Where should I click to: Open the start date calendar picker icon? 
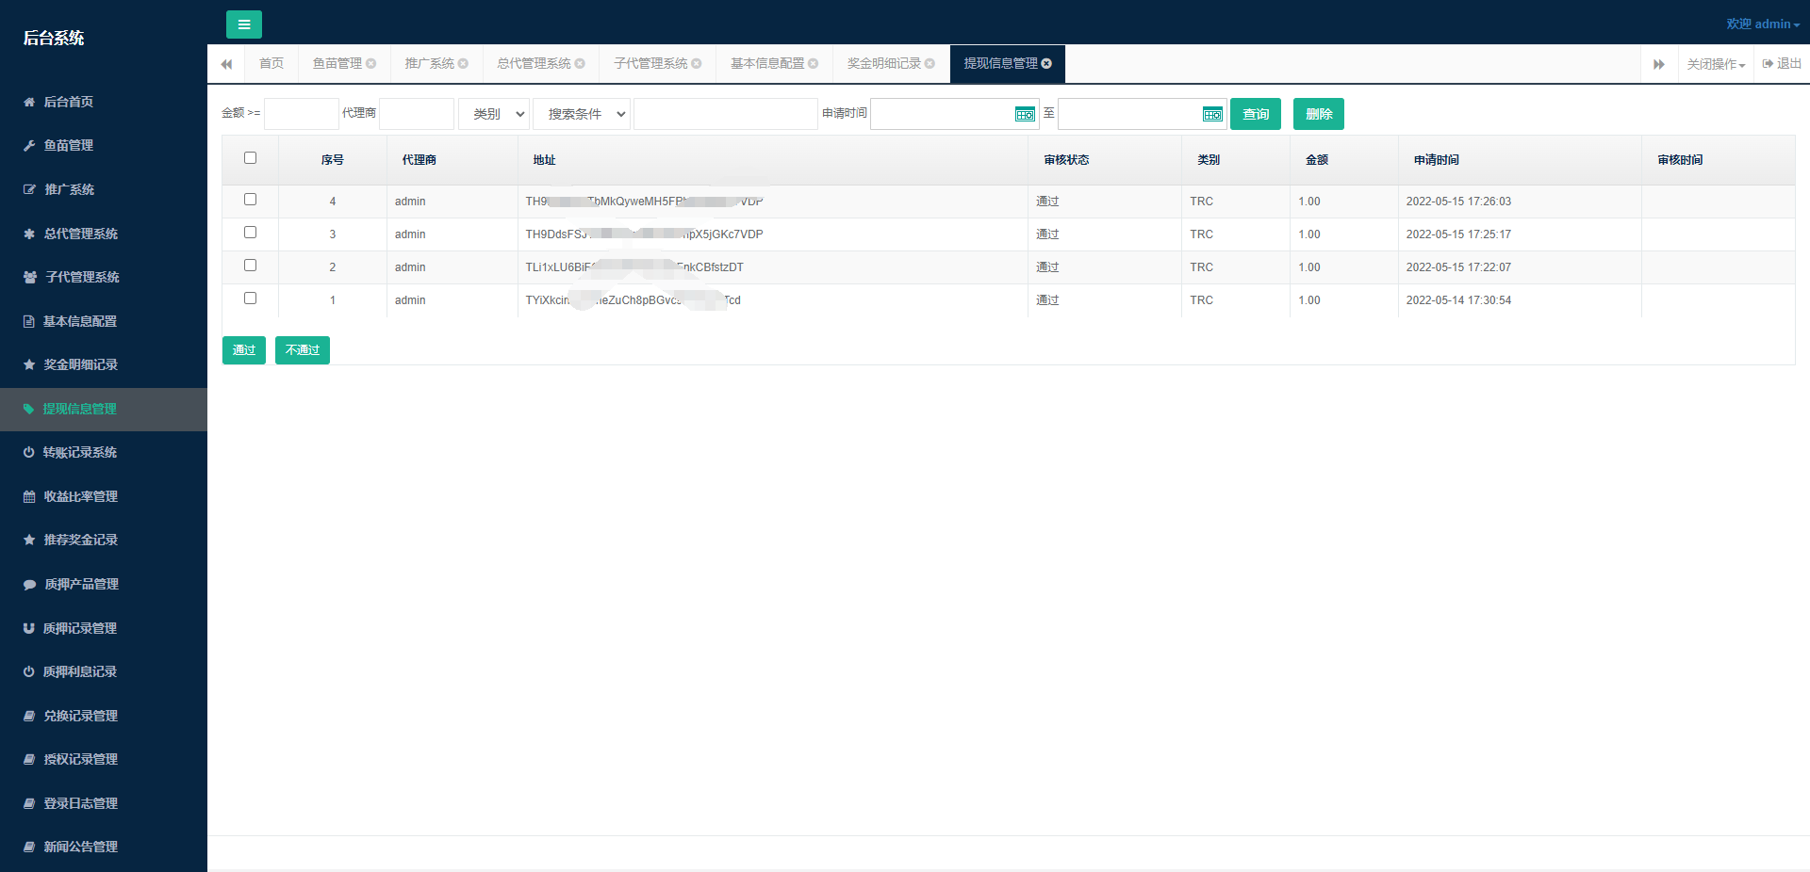[1025, 114]
